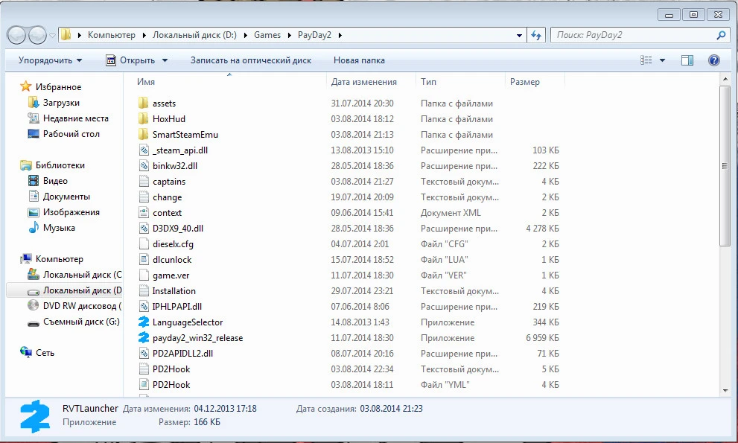Click the Музыка library icon

tap(34, 228)
